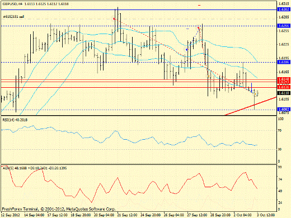Click the RSI scale value 100
291x218 pixels.
click(x=281, y=119)
